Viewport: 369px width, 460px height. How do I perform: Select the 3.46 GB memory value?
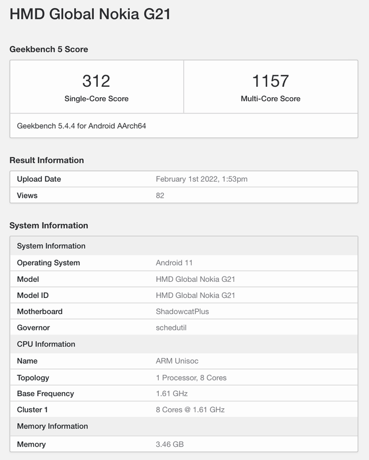point(170,444)
